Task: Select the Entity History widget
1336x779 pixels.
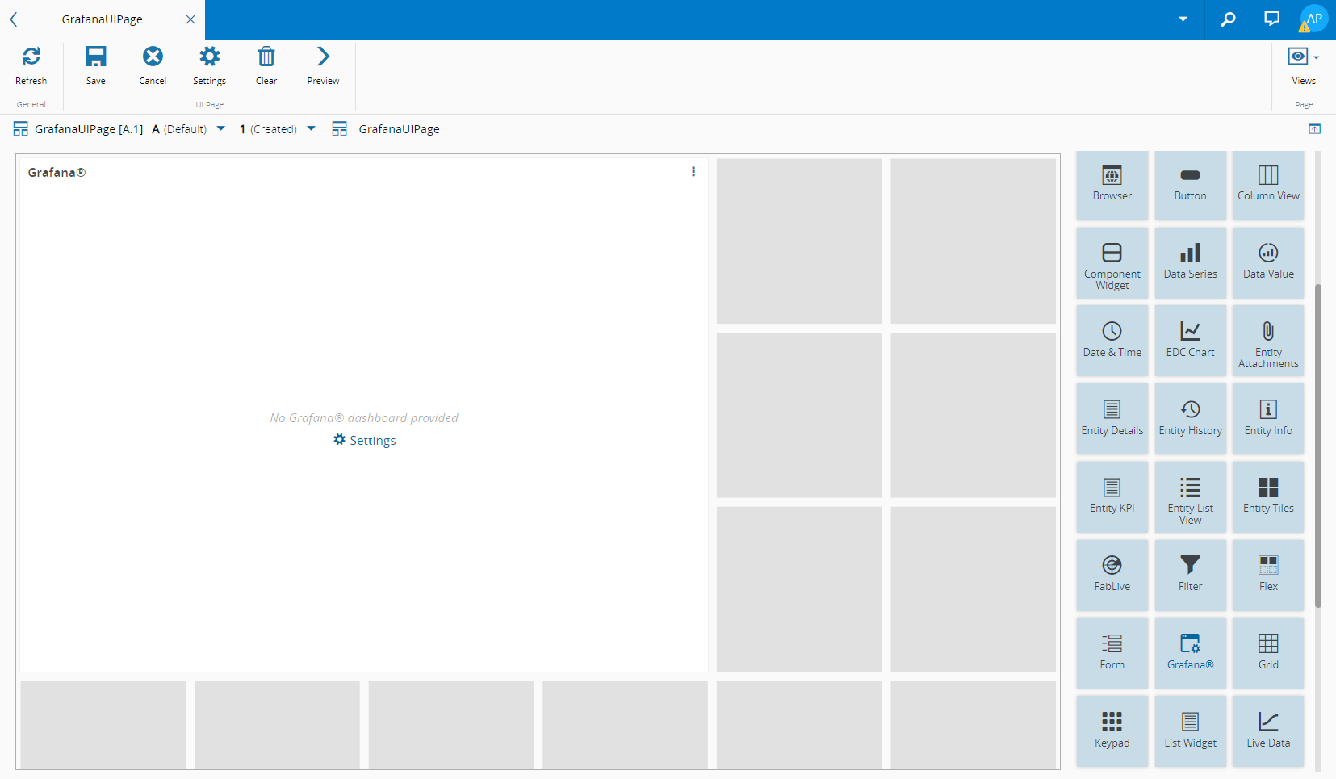Action: (1190, 419)
